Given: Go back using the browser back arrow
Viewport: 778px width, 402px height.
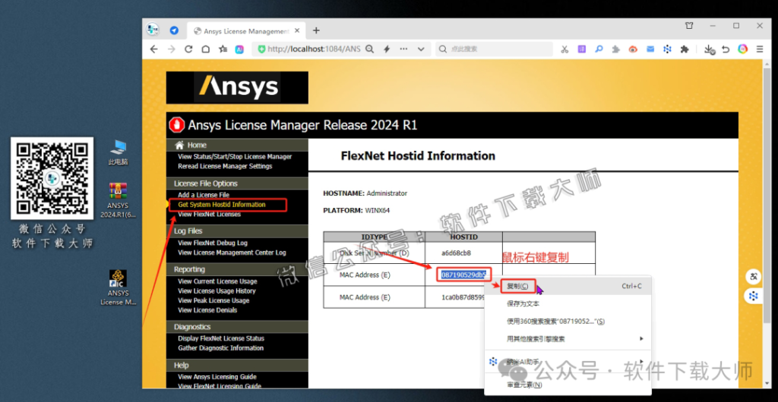Looking at the screenshot, I should pyautogui.click(x=153, y=49).
